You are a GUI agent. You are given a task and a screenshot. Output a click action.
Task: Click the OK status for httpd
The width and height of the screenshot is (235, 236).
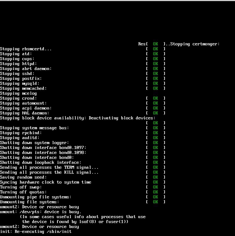coord(155,64)
